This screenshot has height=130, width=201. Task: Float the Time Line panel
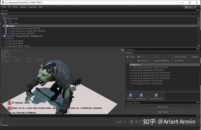coord(197,116)
